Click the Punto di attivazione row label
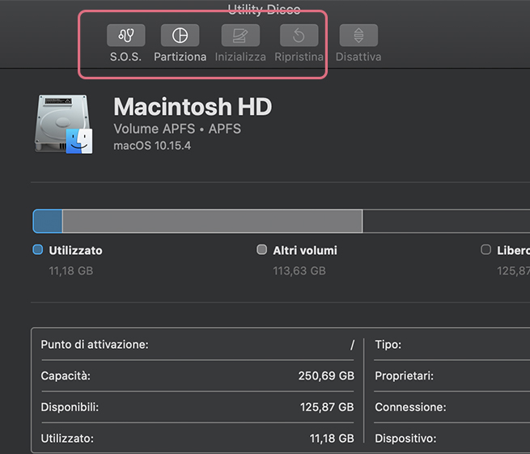This screenshot has height=454, width=530. 95,345
